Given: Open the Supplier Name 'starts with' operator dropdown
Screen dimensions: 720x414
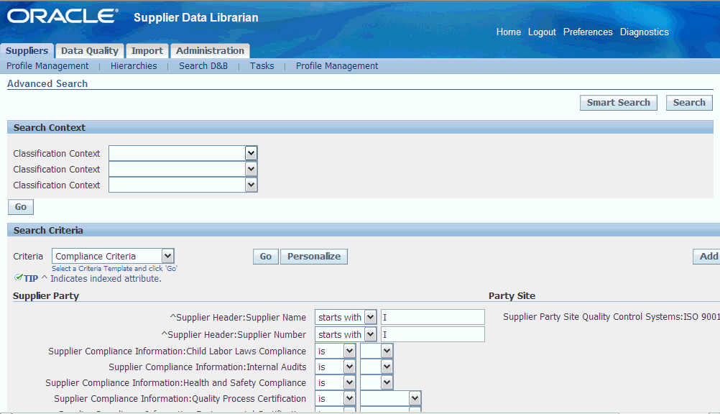Looking at the screenshot, I should pyautogui.click(x=346, y=317).
